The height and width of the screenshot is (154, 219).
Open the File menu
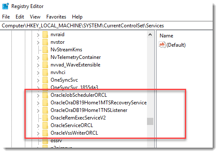(x=6, y=17)
